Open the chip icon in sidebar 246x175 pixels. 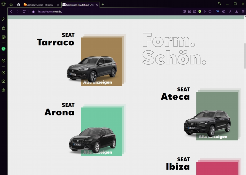pos(4,37)
